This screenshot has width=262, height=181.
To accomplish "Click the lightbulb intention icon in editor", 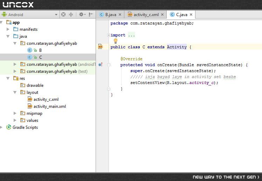I will (116, 41).
